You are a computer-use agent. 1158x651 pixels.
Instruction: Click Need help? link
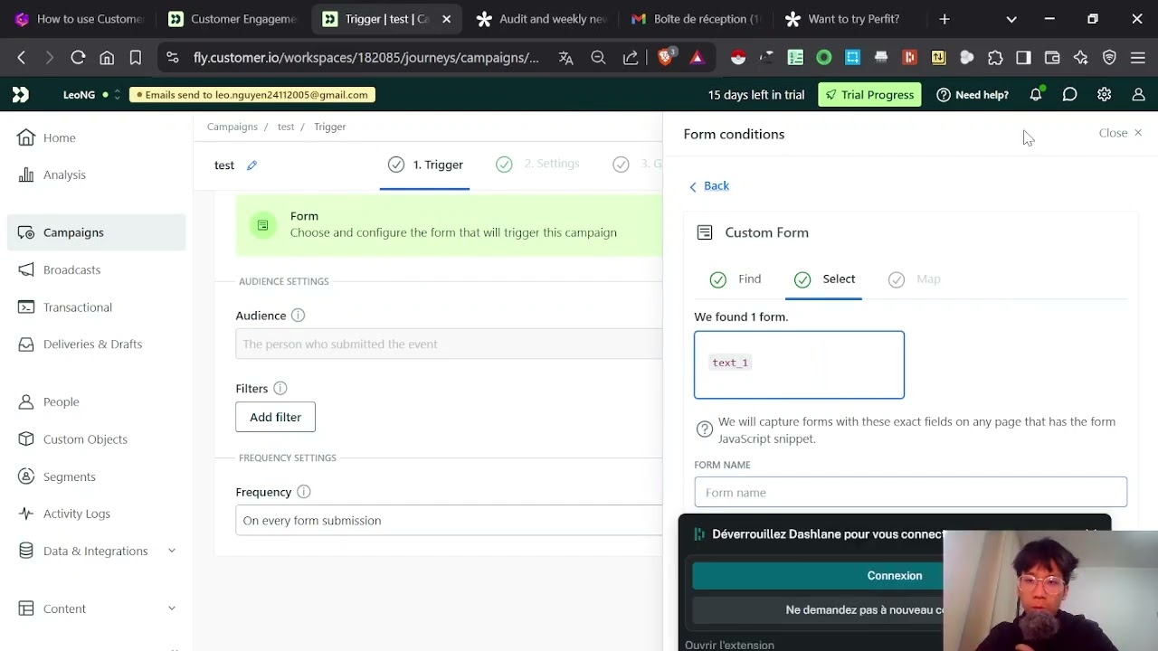click(x=973, y=94)
